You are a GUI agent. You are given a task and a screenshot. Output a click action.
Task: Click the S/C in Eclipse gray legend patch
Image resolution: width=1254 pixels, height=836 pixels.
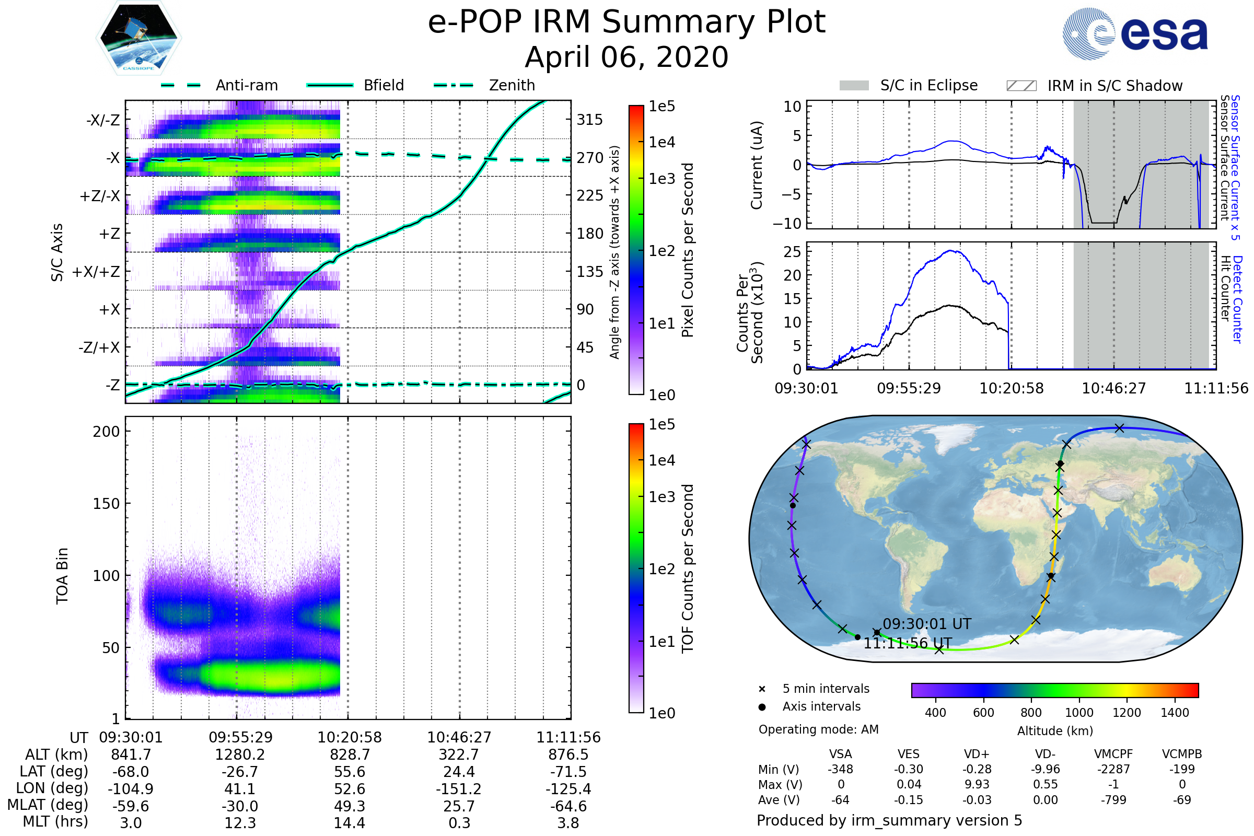[x=854, y=86]
